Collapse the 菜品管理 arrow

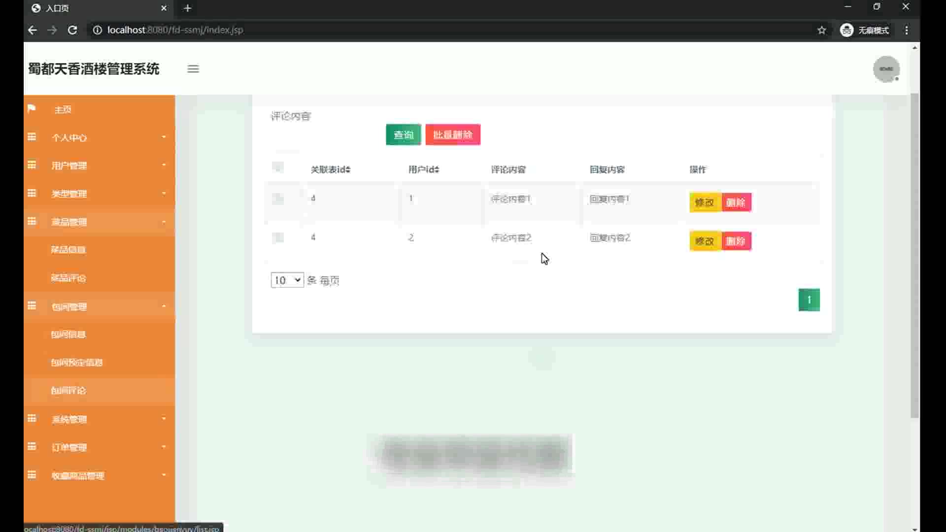point(164,222)
